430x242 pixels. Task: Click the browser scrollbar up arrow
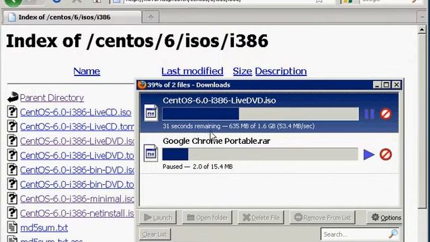pyautogui.click(x=422, y=30)
